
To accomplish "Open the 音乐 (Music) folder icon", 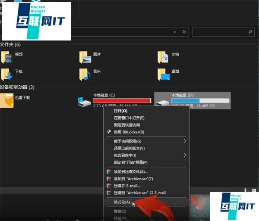I will 85,74.
